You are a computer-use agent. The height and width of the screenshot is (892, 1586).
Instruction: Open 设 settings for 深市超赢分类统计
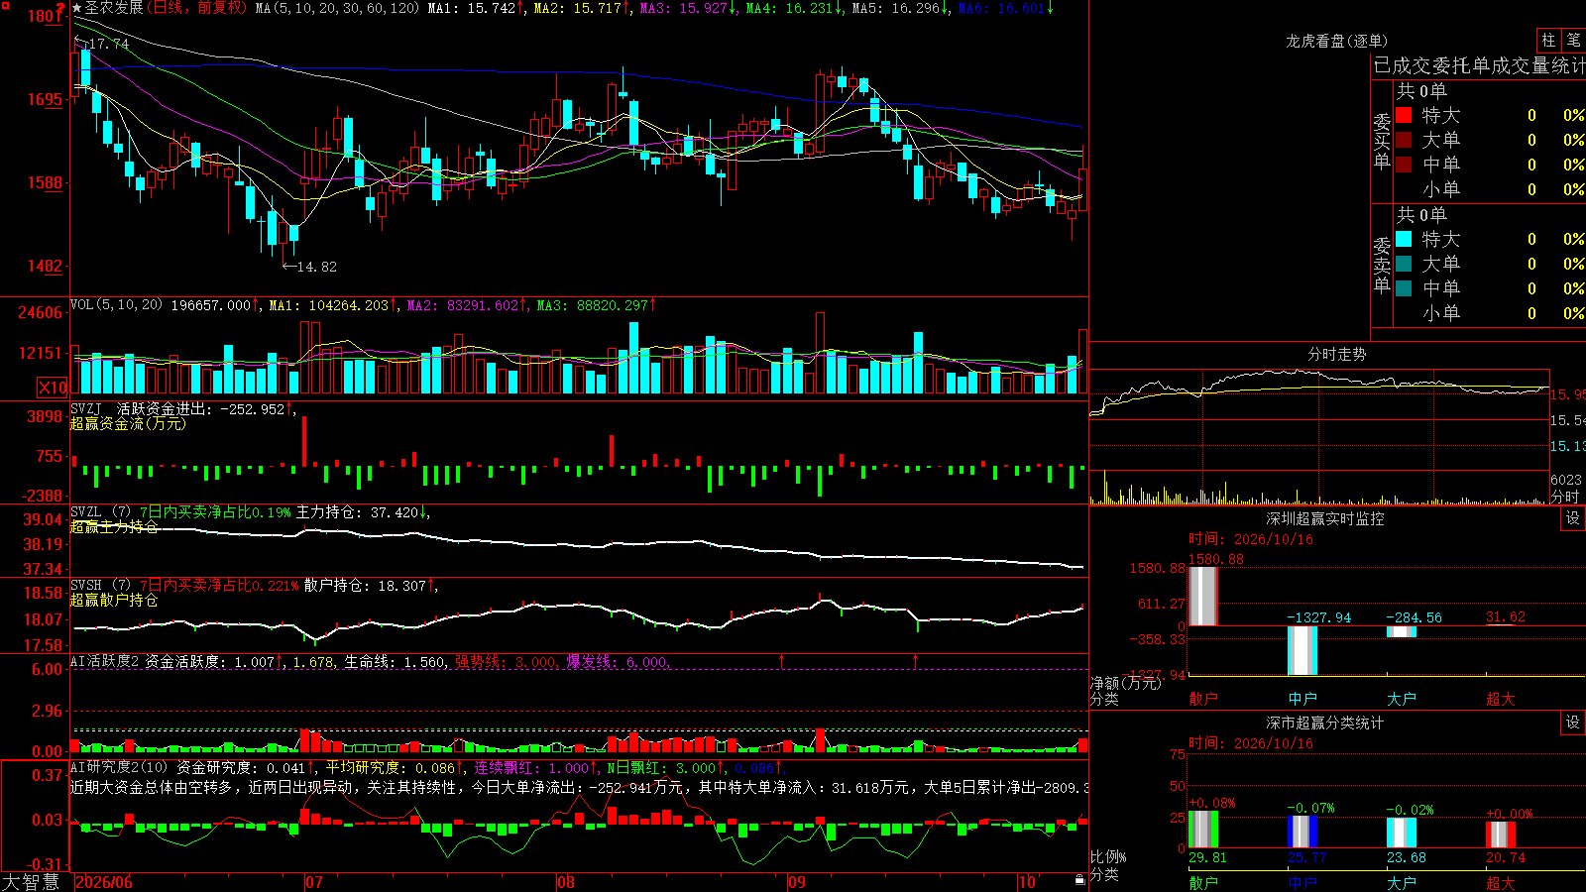tap(1573, 723)
